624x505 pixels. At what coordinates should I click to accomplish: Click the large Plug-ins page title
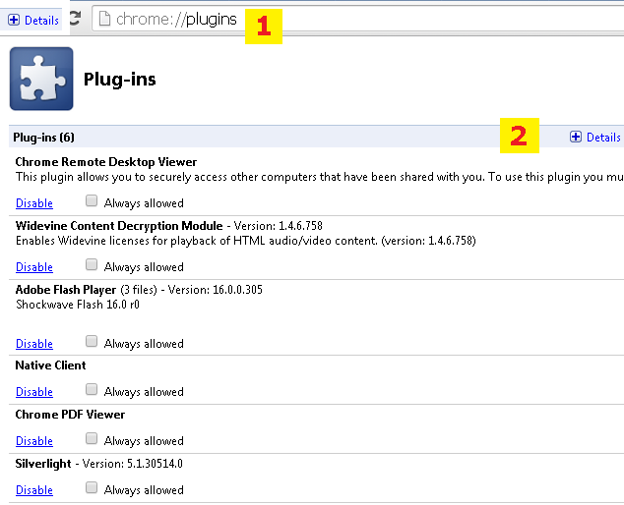(x=120, y=79)
